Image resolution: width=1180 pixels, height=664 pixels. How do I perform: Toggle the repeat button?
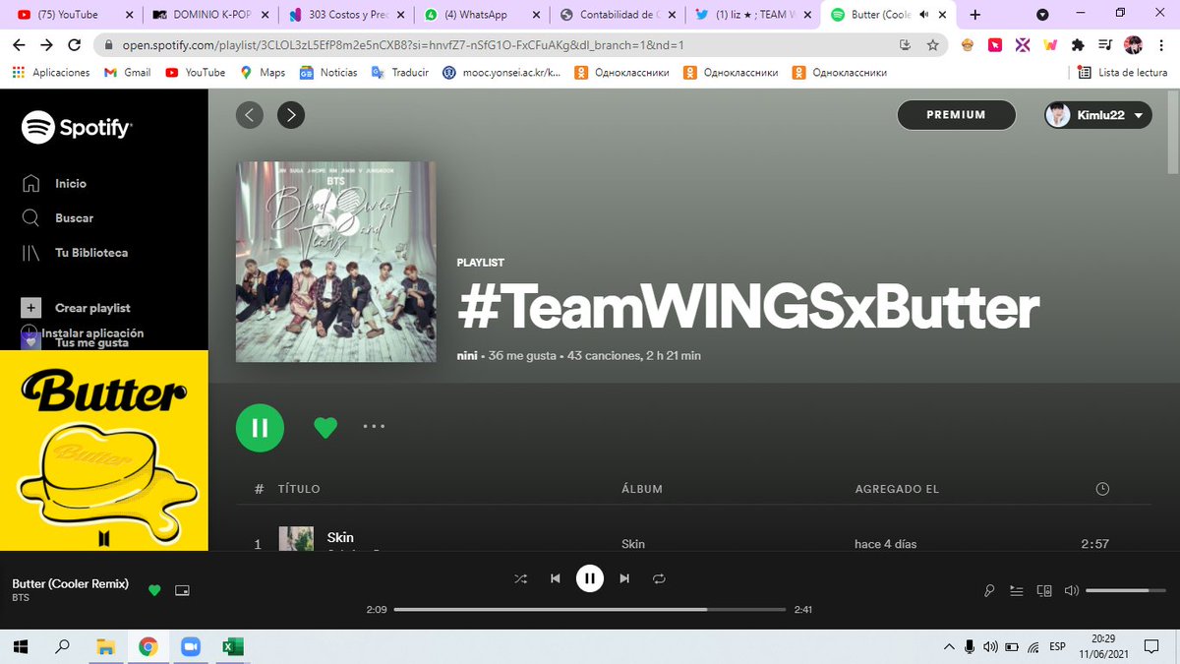[x=659, y=578]
